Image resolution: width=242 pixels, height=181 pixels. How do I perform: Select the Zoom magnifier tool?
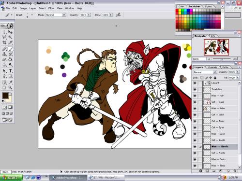(x=10, y=88)
